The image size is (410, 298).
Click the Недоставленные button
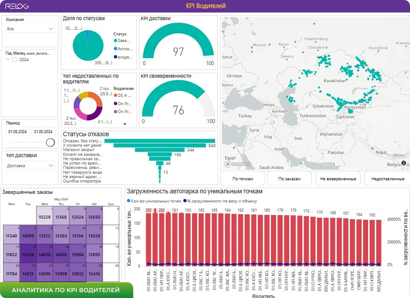tap(388, 179)
